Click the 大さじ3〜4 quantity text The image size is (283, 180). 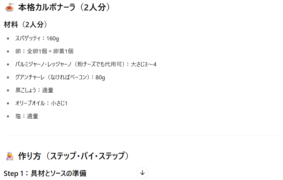click(144, 64)
